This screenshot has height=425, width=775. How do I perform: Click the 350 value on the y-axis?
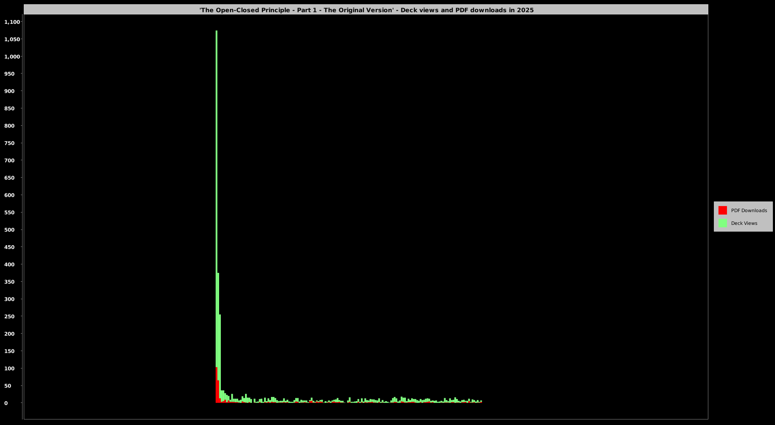[x=9, y=282]
